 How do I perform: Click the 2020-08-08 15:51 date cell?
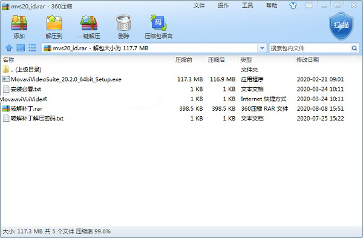click(x=321, y=108)
